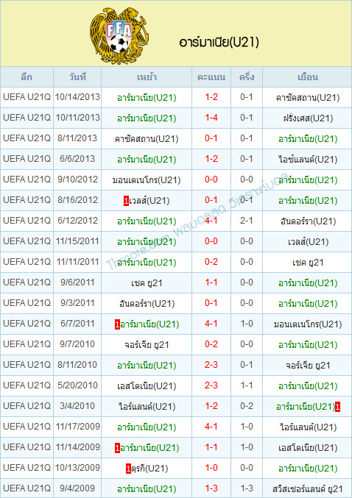The width and height of the screenshot is (352, 498).
Task: Click score 1-0 in the 10/13/2009 row
Action: 211,468
